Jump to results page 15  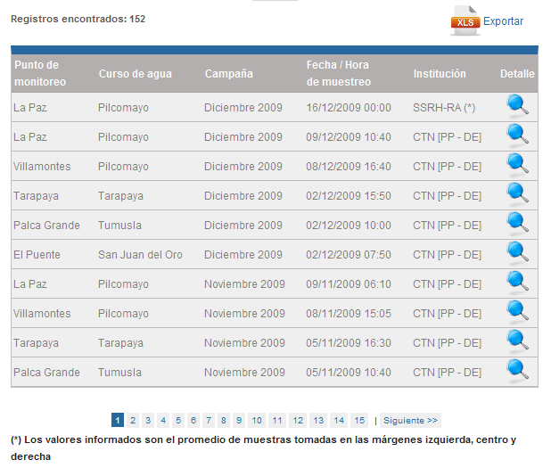click(359, 420)
